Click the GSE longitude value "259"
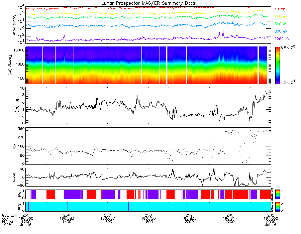 [x=189, y=215]
